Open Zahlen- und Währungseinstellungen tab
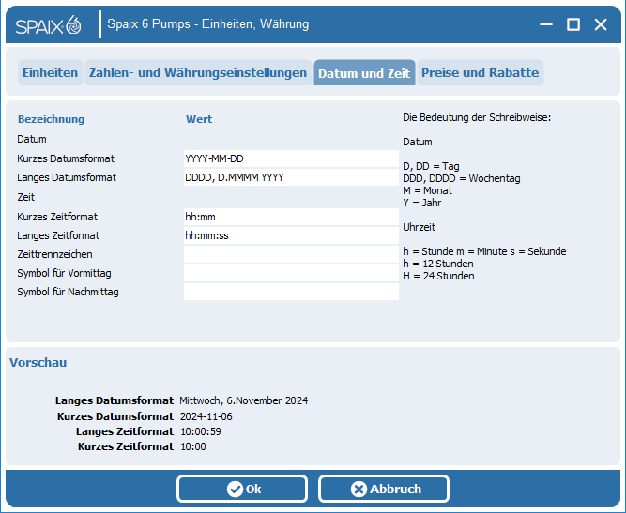The image size is (626, 513). (198, 72)
